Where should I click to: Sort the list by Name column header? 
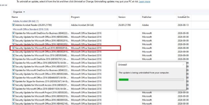(x=15, y=17)
